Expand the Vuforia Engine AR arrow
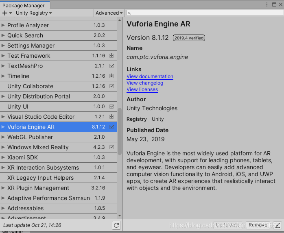Image resolution: width=284 pixels, height=233 pixels. 3,127
